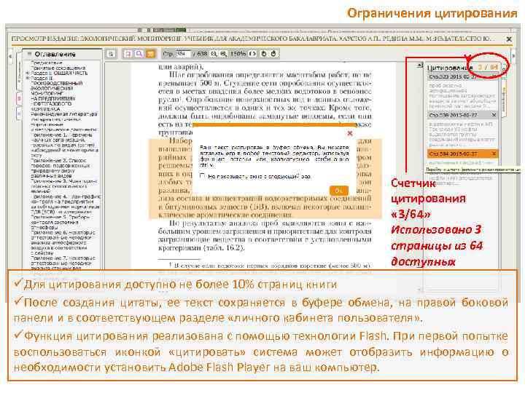Expand Раздел I. ОБЩАЯ ЧАСТЬ tree node
Image resolution: width=525 pixels, height=393 pixels.
[28, 73]
